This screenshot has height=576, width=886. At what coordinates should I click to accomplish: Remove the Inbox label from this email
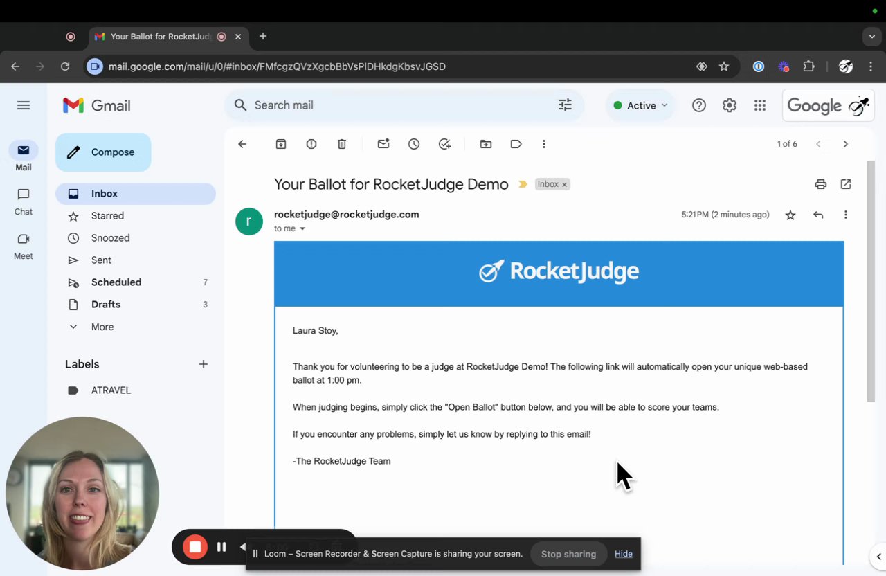click(564, 185)
